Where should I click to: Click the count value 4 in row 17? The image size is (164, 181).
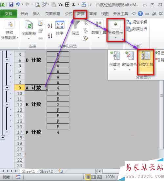point(58,132)
